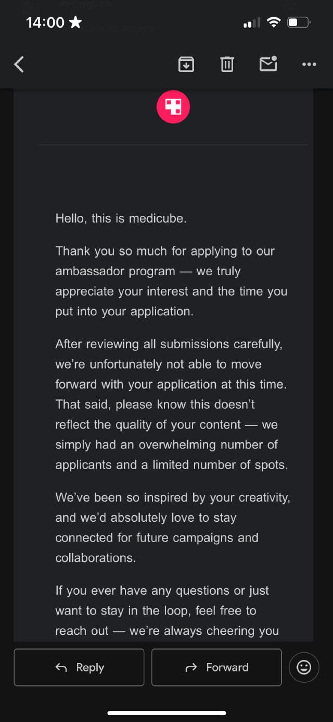Image resolution: width=333 pixels, height=722 pixels.
Task: Tap the "Hello, this is medicube." greeting line
Action: coord(121,218)
